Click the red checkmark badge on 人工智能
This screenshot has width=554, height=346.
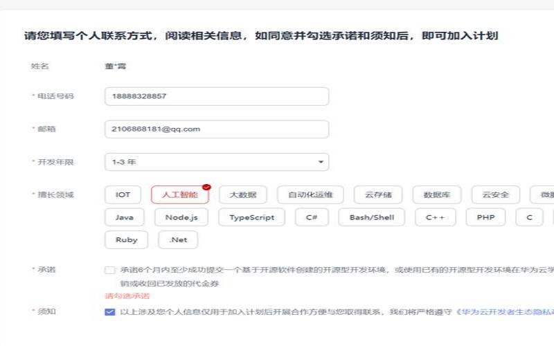206,187
